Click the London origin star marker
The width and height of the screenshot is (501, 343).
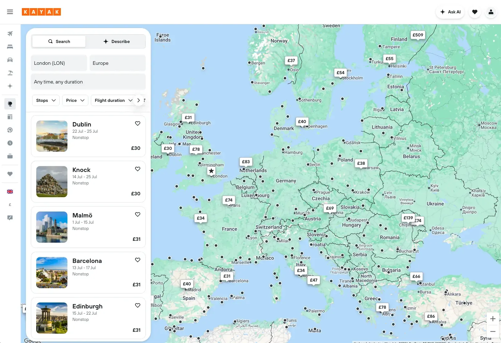[x=211, y=171]
